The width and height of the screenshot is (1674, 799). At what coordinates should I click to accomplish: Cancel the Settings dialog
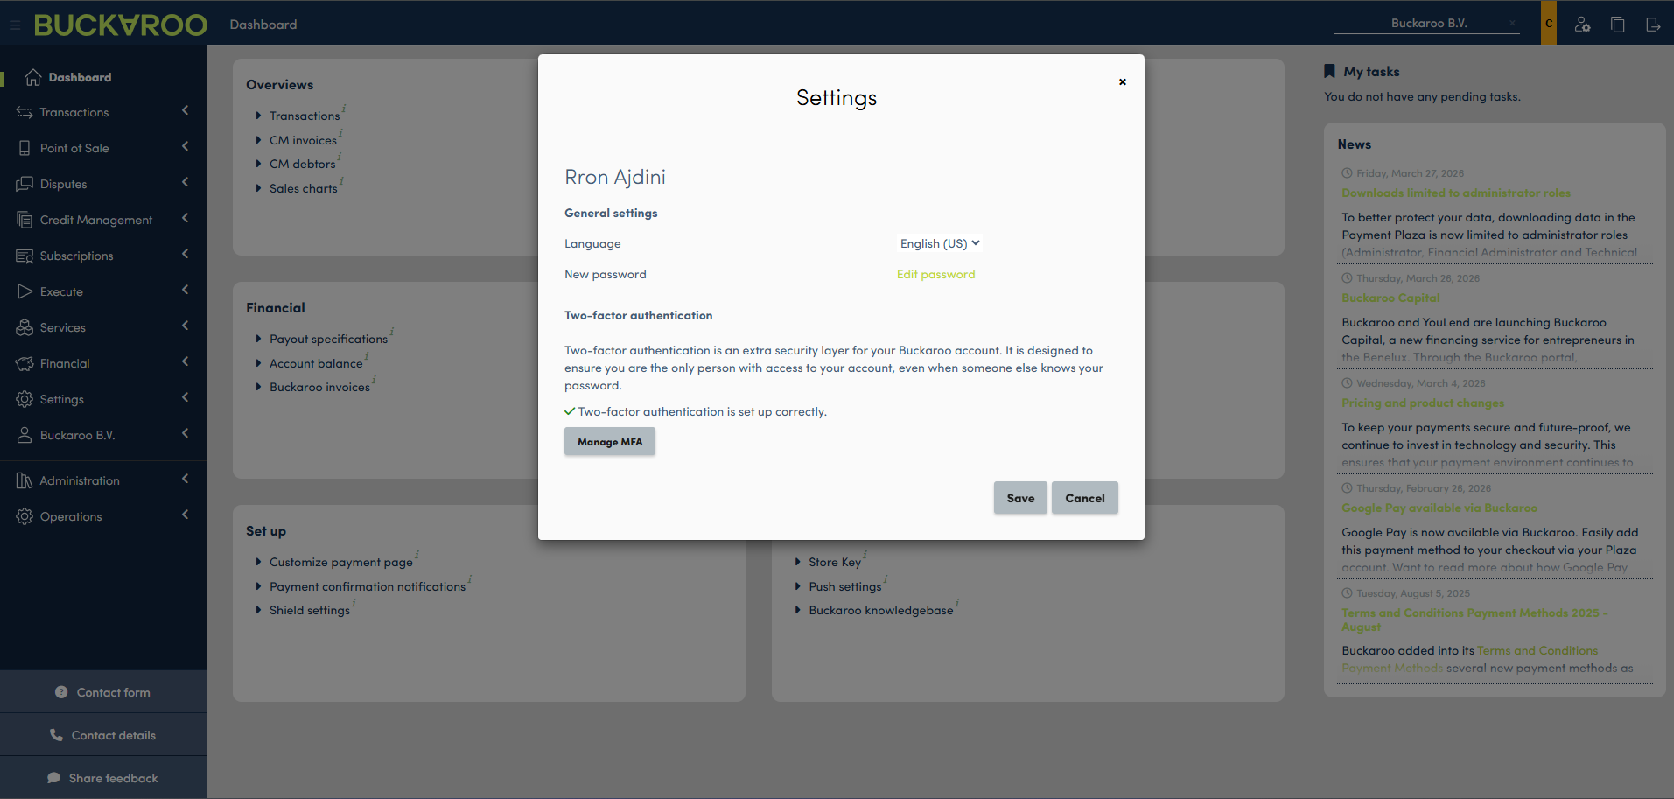[1085, 498]
